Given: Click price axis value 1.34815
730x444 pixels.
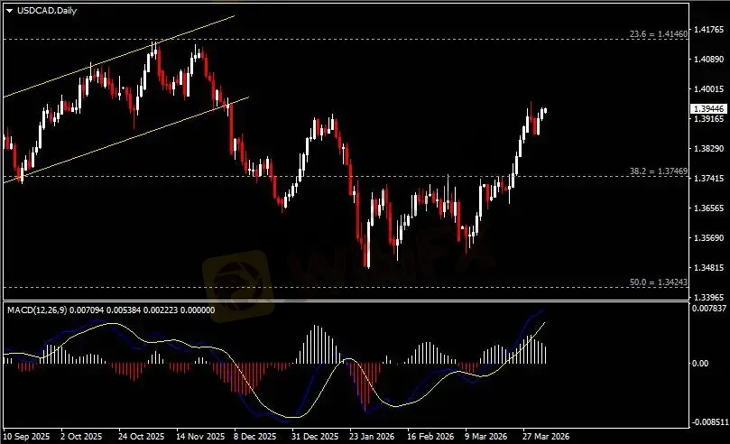Looking at the screenshot, I should pos(708,268).
